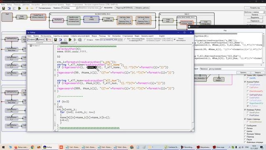Save script with Kibor toolbar floppy icon

55,40
